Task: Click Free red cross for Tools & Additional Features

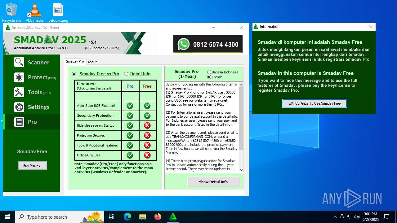Action: [147, 145]
